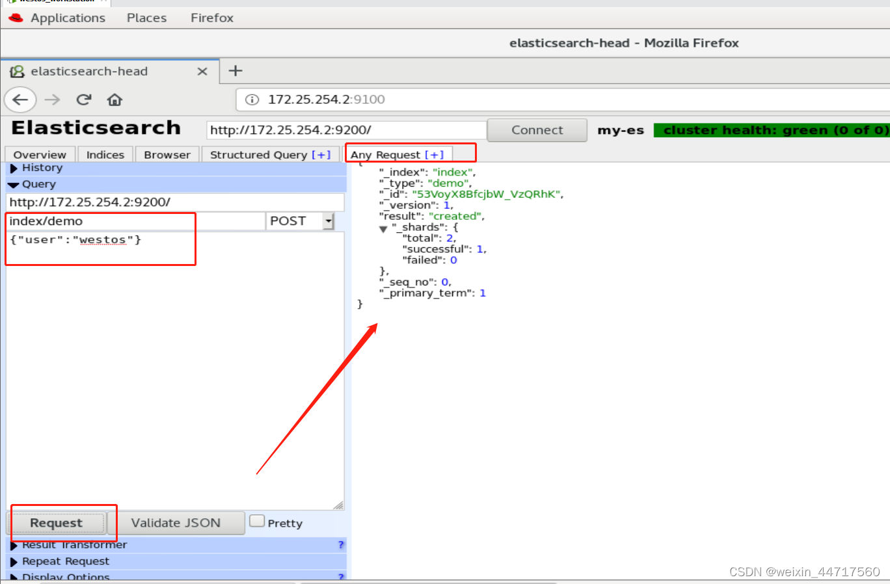Click the "_seq_no": 0 line
Image resolution: width=890 pixels, height=584 pixels.
415,282
